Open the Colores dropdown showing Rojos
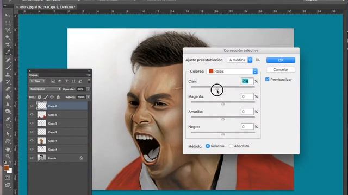Image resolution: width=348 pixels, height=195 pixels. (x=232, y=71)
